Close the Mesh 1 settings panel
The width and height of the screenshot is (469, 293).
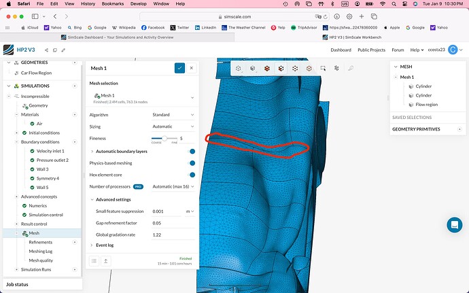[x=192, y=68]
